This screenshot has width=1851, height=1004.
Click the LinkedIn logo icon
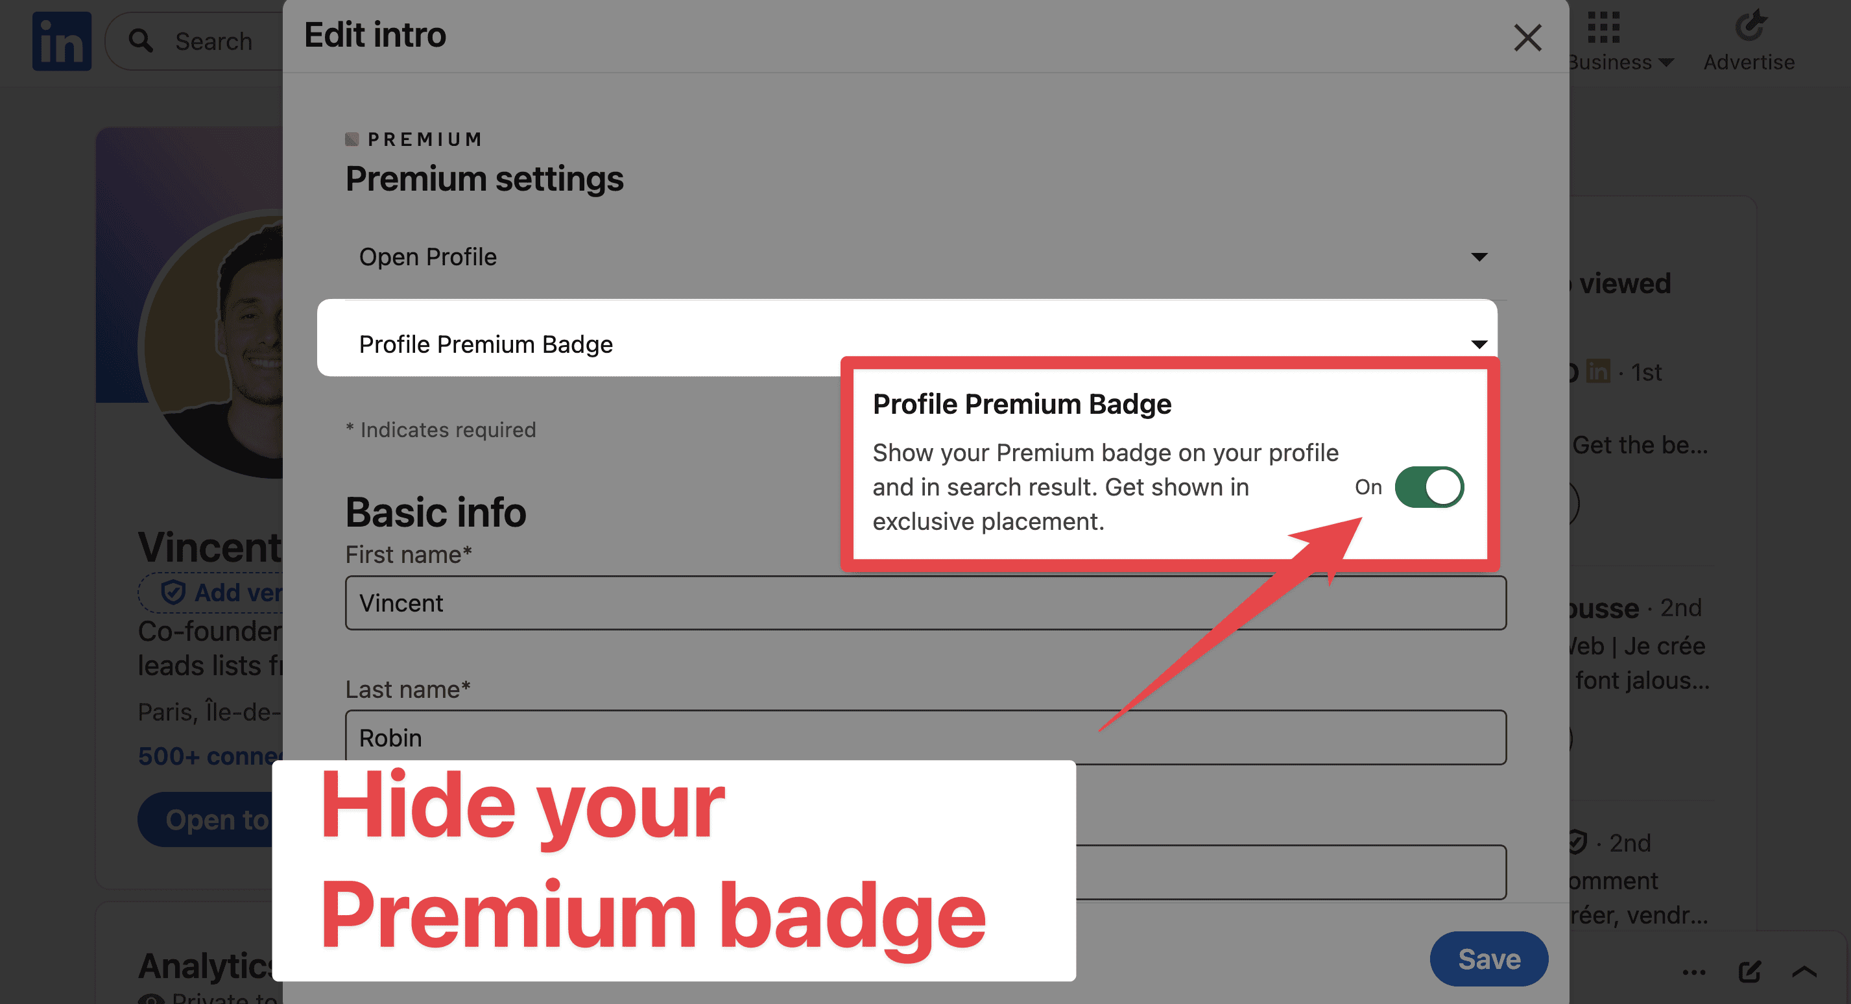pos(62,41)
